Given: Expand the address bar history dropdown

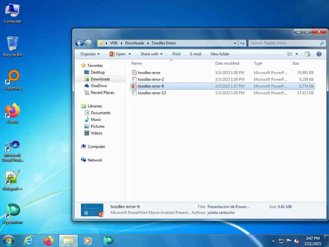Looking at the screenshot, I should [235, 43].
